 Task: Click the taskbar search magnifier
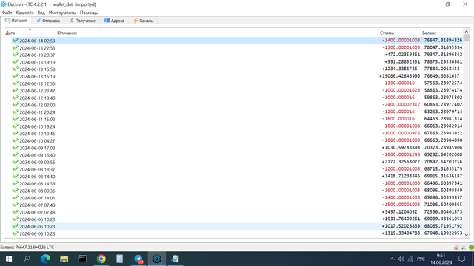(27, 259)
